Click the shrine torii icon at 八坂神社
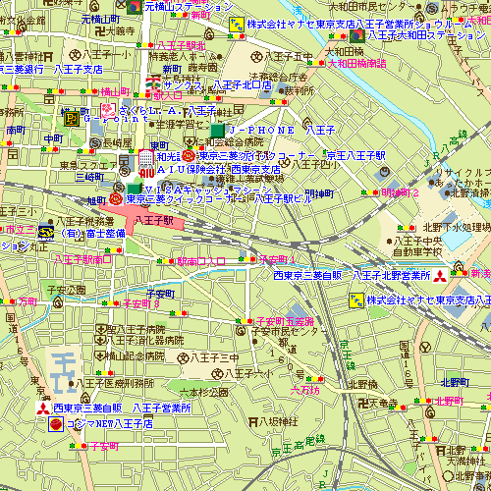 (x=253, y=422)
